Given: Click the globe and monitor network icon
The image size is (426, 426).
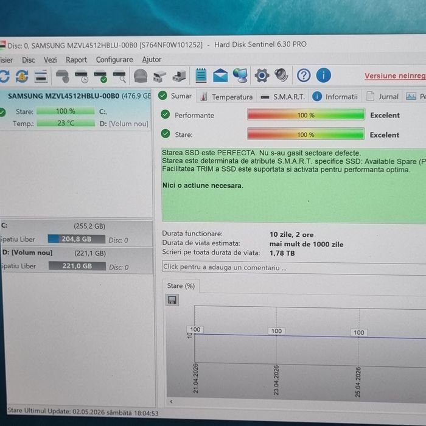Looking at the screenshot, I should pyautogui.click(x=240, y=75).
